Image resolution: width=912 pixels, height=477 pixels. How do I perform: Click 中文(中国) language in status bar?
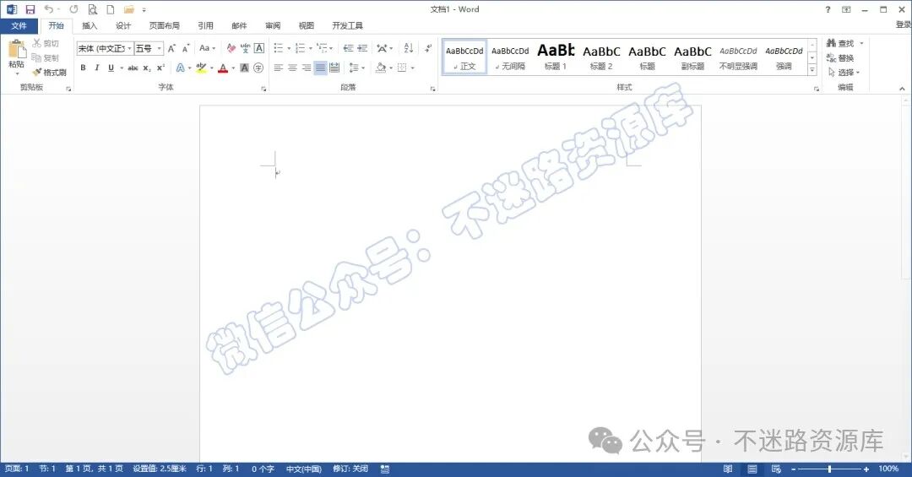point(304,469)
